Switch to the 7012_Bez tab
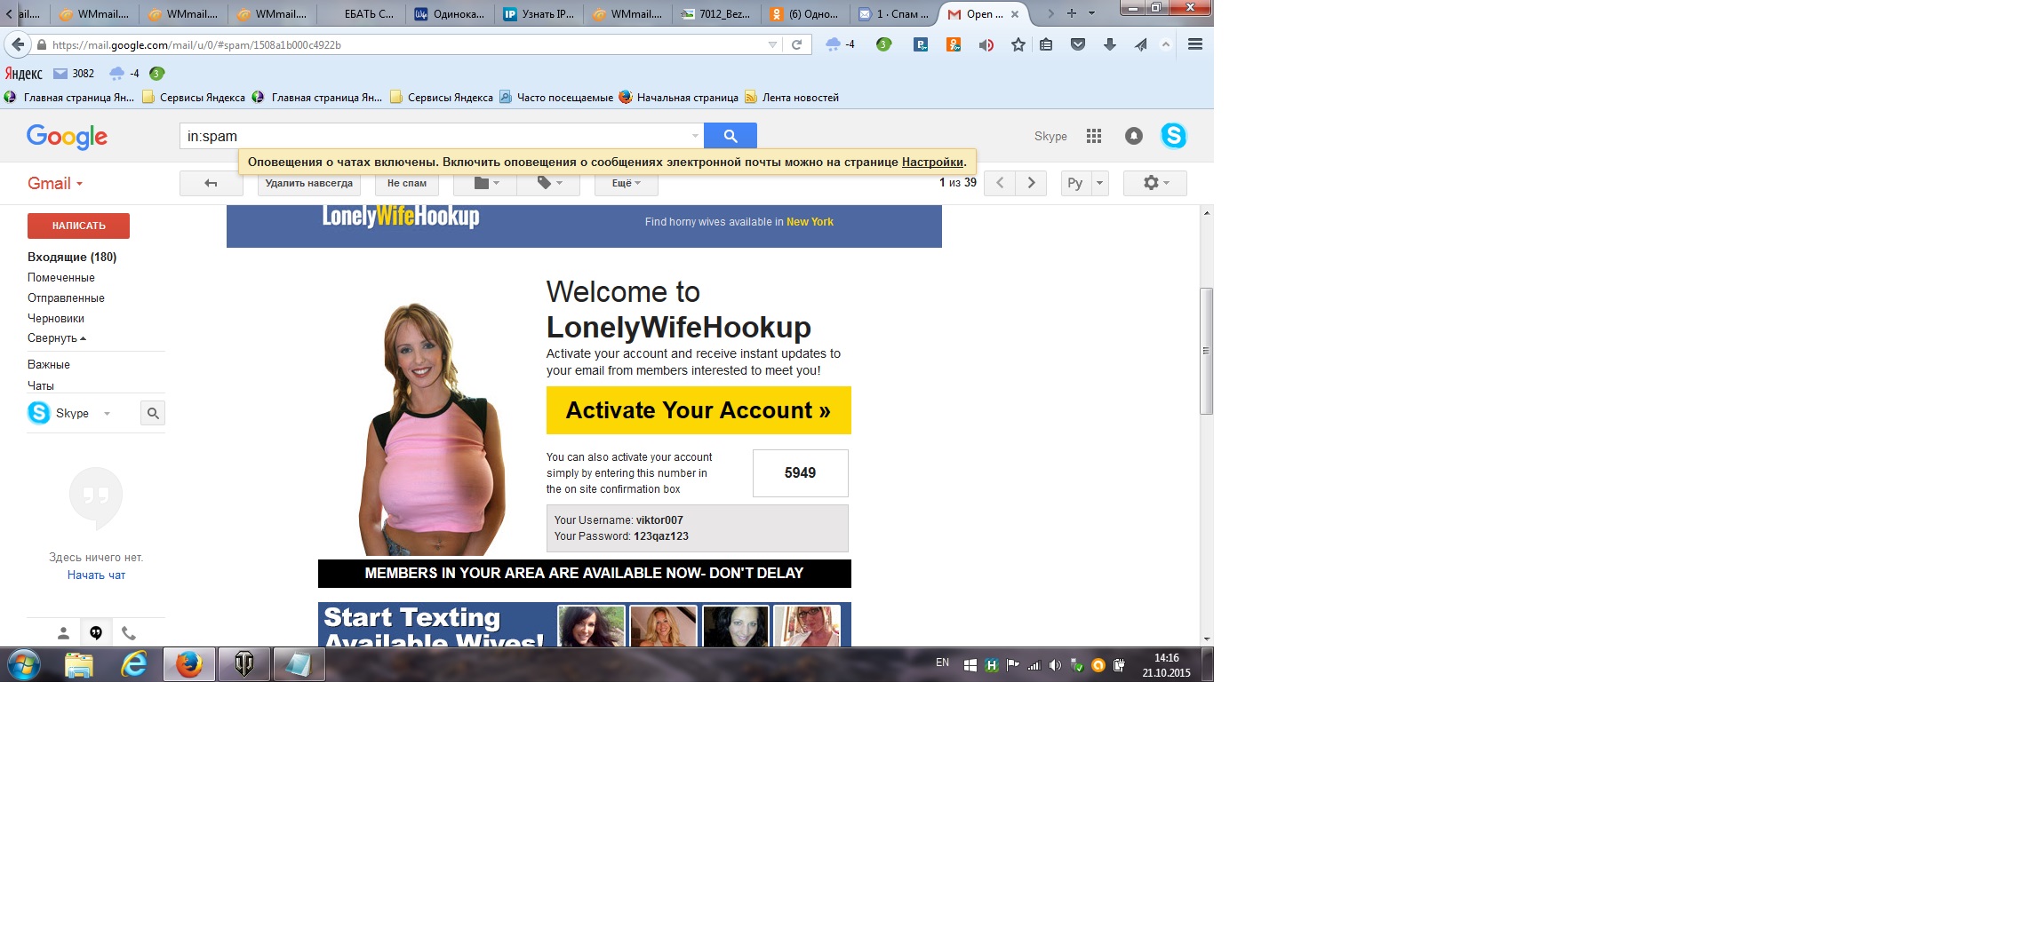This screenshot has width=2028, height=936. click(x=717, y=14)
